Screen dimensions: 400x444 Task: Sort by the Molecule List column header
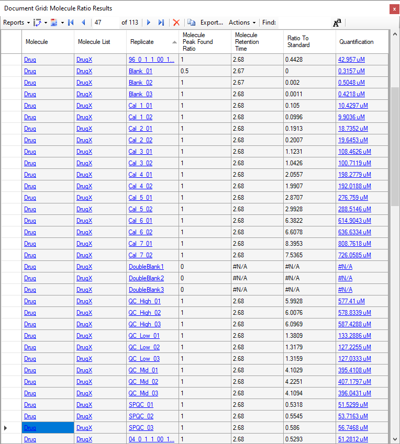(100, 42)
